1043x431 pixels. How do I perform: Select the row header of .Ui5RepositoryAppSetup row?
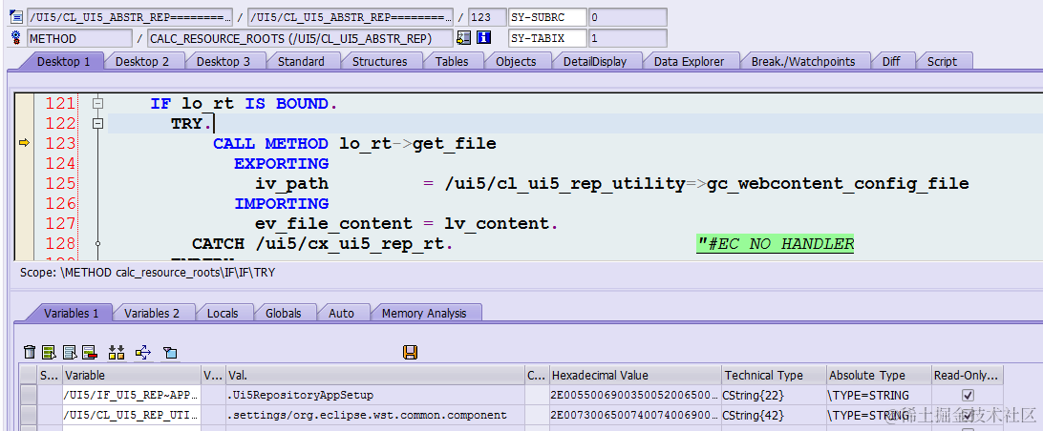28,395
